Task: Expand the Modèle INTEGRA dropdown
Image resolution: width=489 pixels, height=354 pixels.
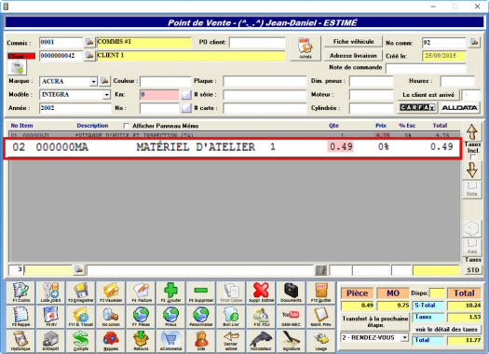Action: pyautogui.click(x=107, y=94)
